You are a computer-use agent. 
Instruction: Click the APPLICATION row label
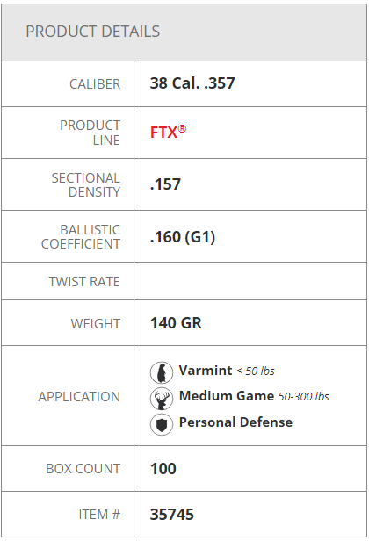(x=79, y=397)
